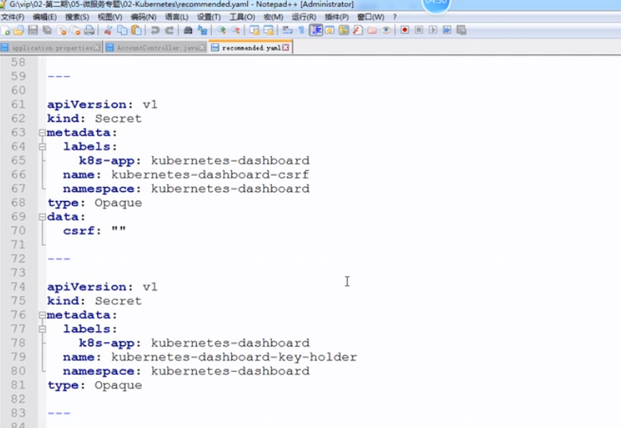Zoom out the editor text

coord(235,30)
